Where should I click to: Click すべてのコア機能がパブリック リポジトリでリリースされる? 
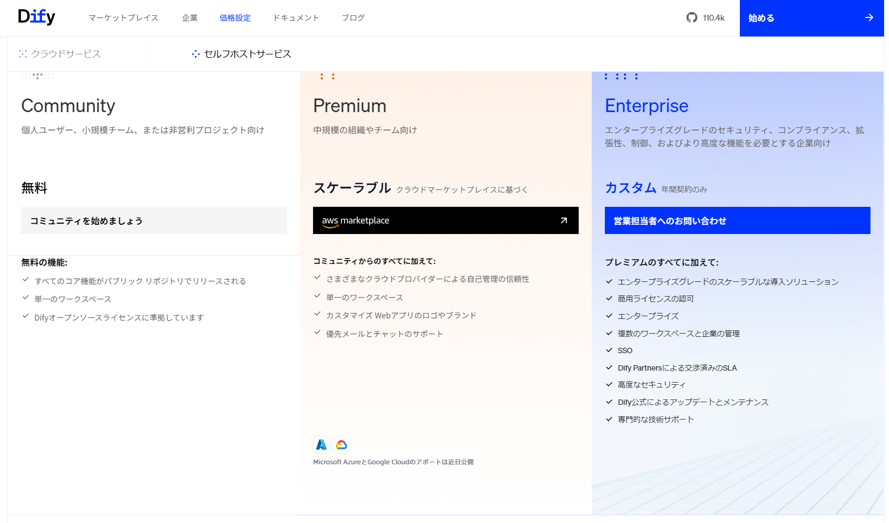tap(140, 281)
